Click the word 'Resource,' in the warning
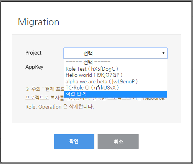193x164 pixels. (x=154, y=99)
